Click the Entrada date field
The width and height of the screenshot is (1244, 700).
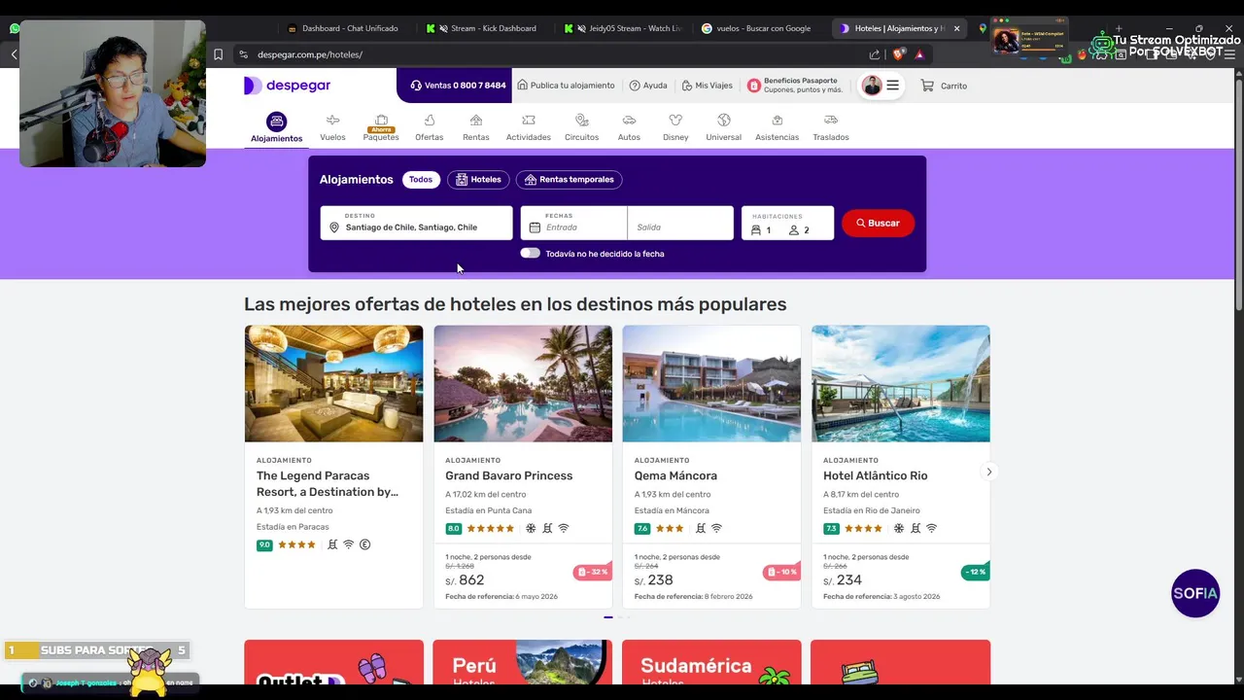click(x=574, y=223)
